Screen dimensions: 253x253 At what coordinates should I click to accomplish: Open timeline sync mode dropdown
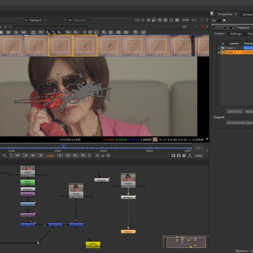5,156
